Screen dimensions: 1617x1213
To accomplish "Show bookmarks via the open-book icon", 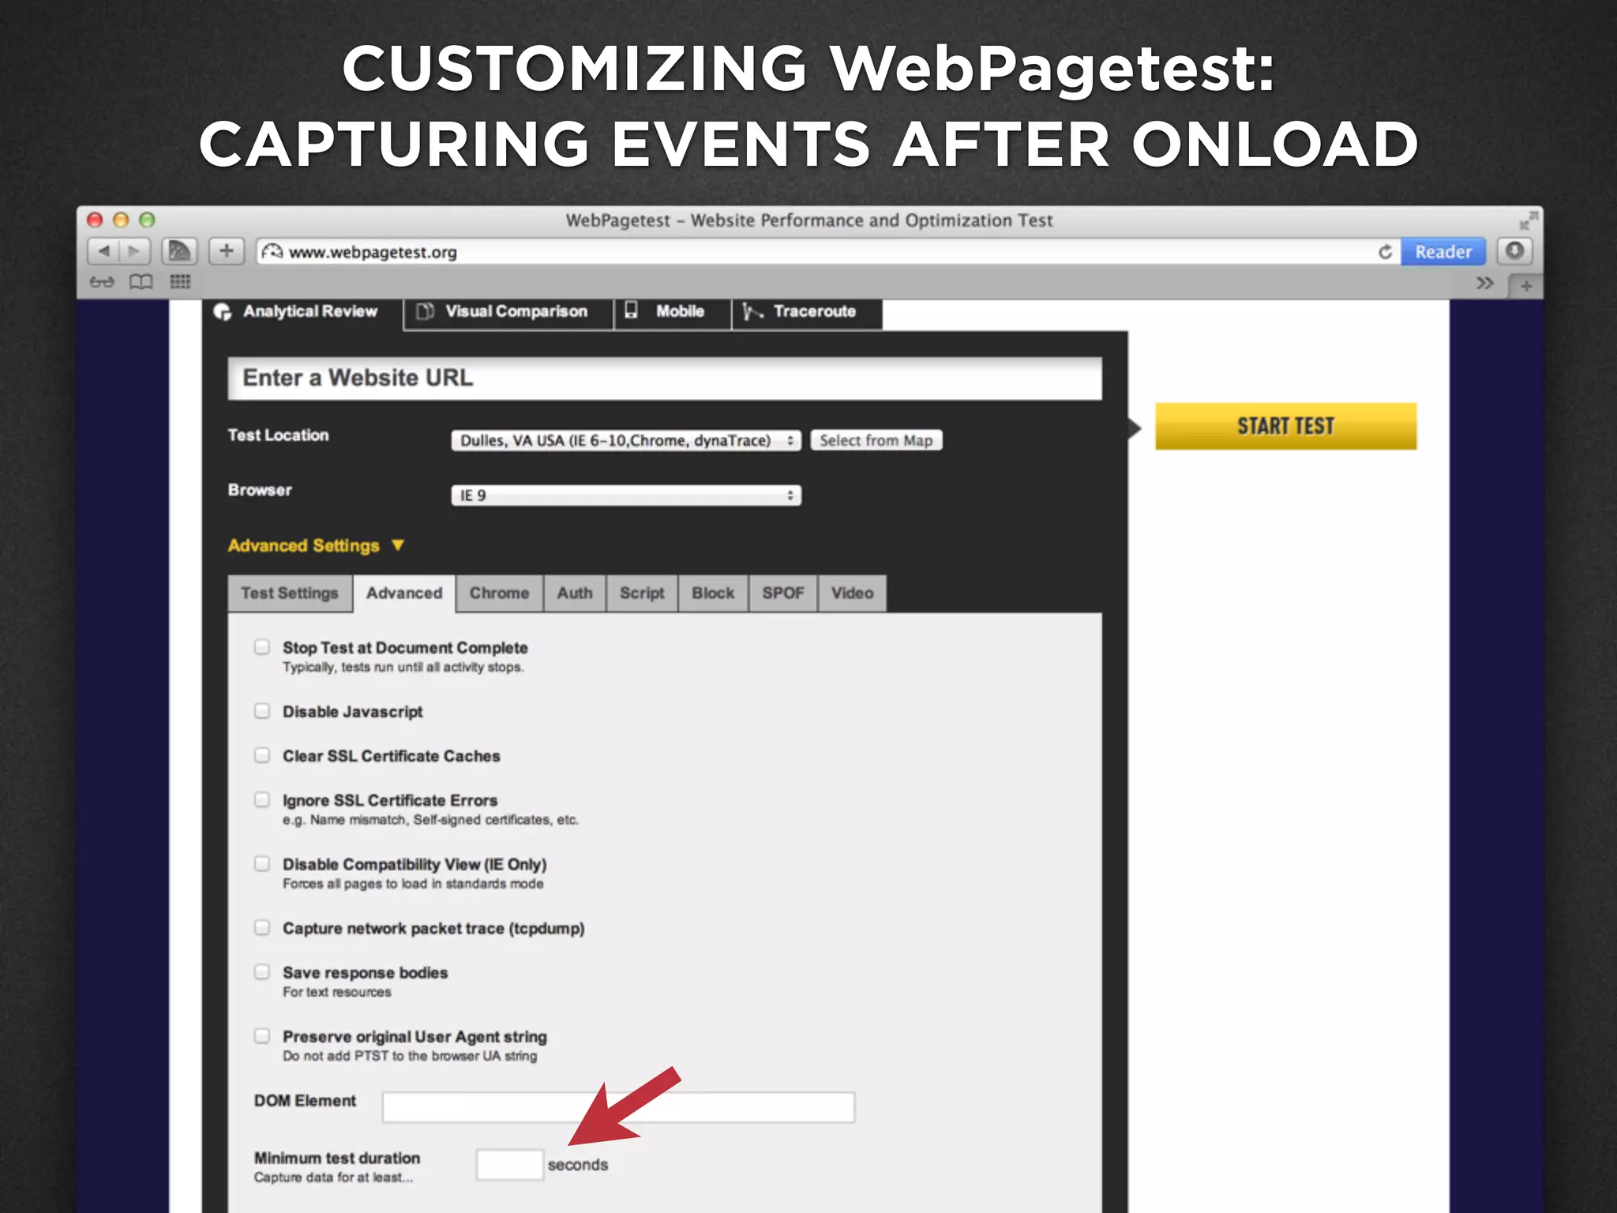I will point(141,282).
